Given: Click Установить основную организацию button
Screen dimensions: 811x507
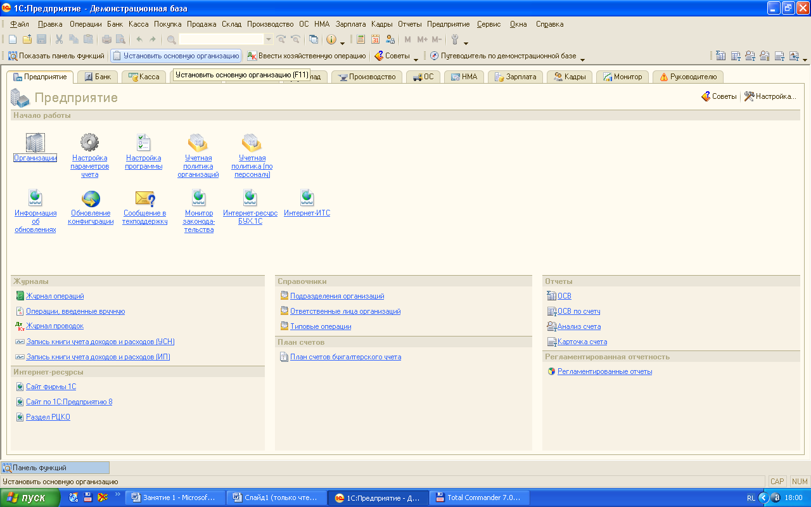Looking at the screenshot, I should coord(176,56).
